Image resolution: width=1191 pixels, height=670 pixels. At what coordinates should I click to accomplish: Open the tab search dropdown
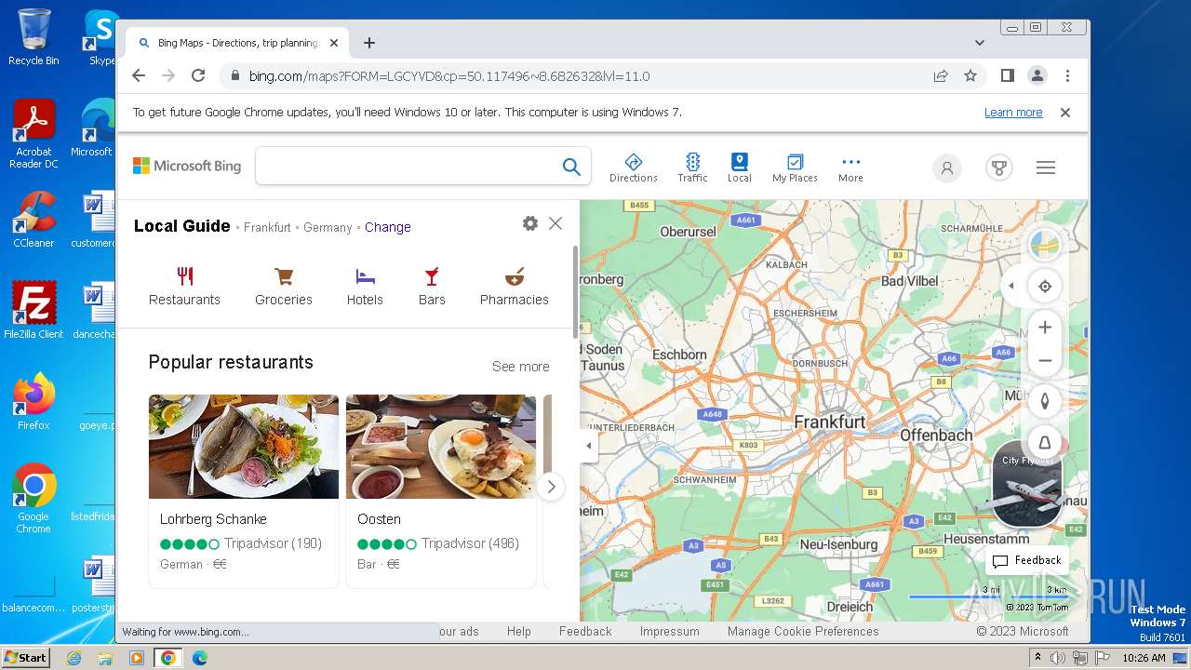(980, 43)
